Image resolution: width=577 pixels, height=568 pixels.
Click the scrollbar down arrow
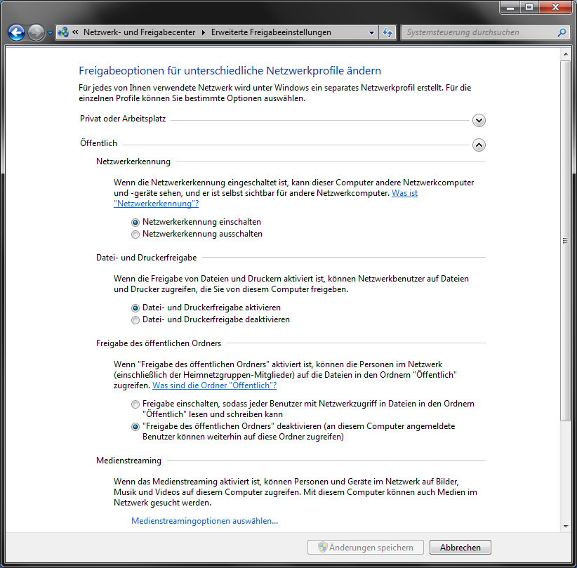pyautogui.click(x=566, y=527)
